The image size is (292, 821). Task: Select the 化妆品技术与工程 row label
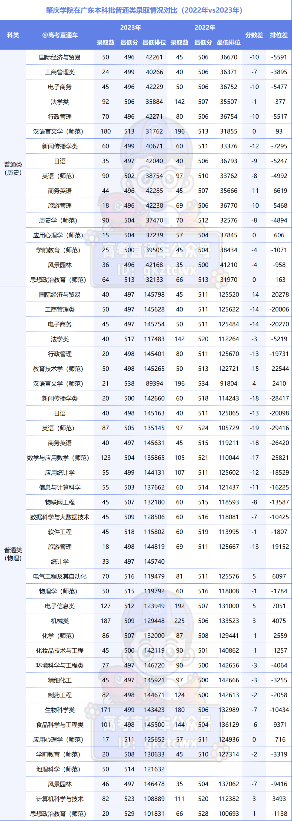tap(60, 650)
